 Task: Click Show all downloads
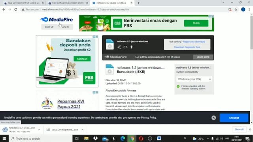pos(239,129)
